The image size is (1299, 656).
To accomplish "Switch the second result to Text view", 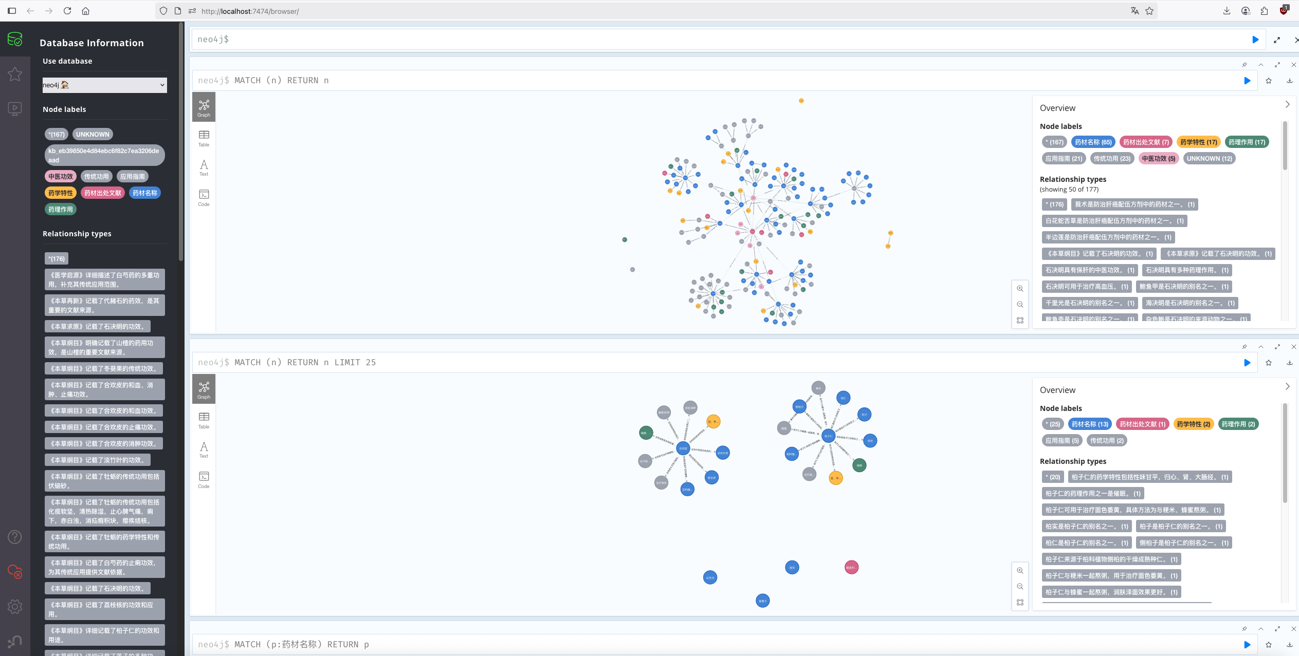I will click(204, 449).
